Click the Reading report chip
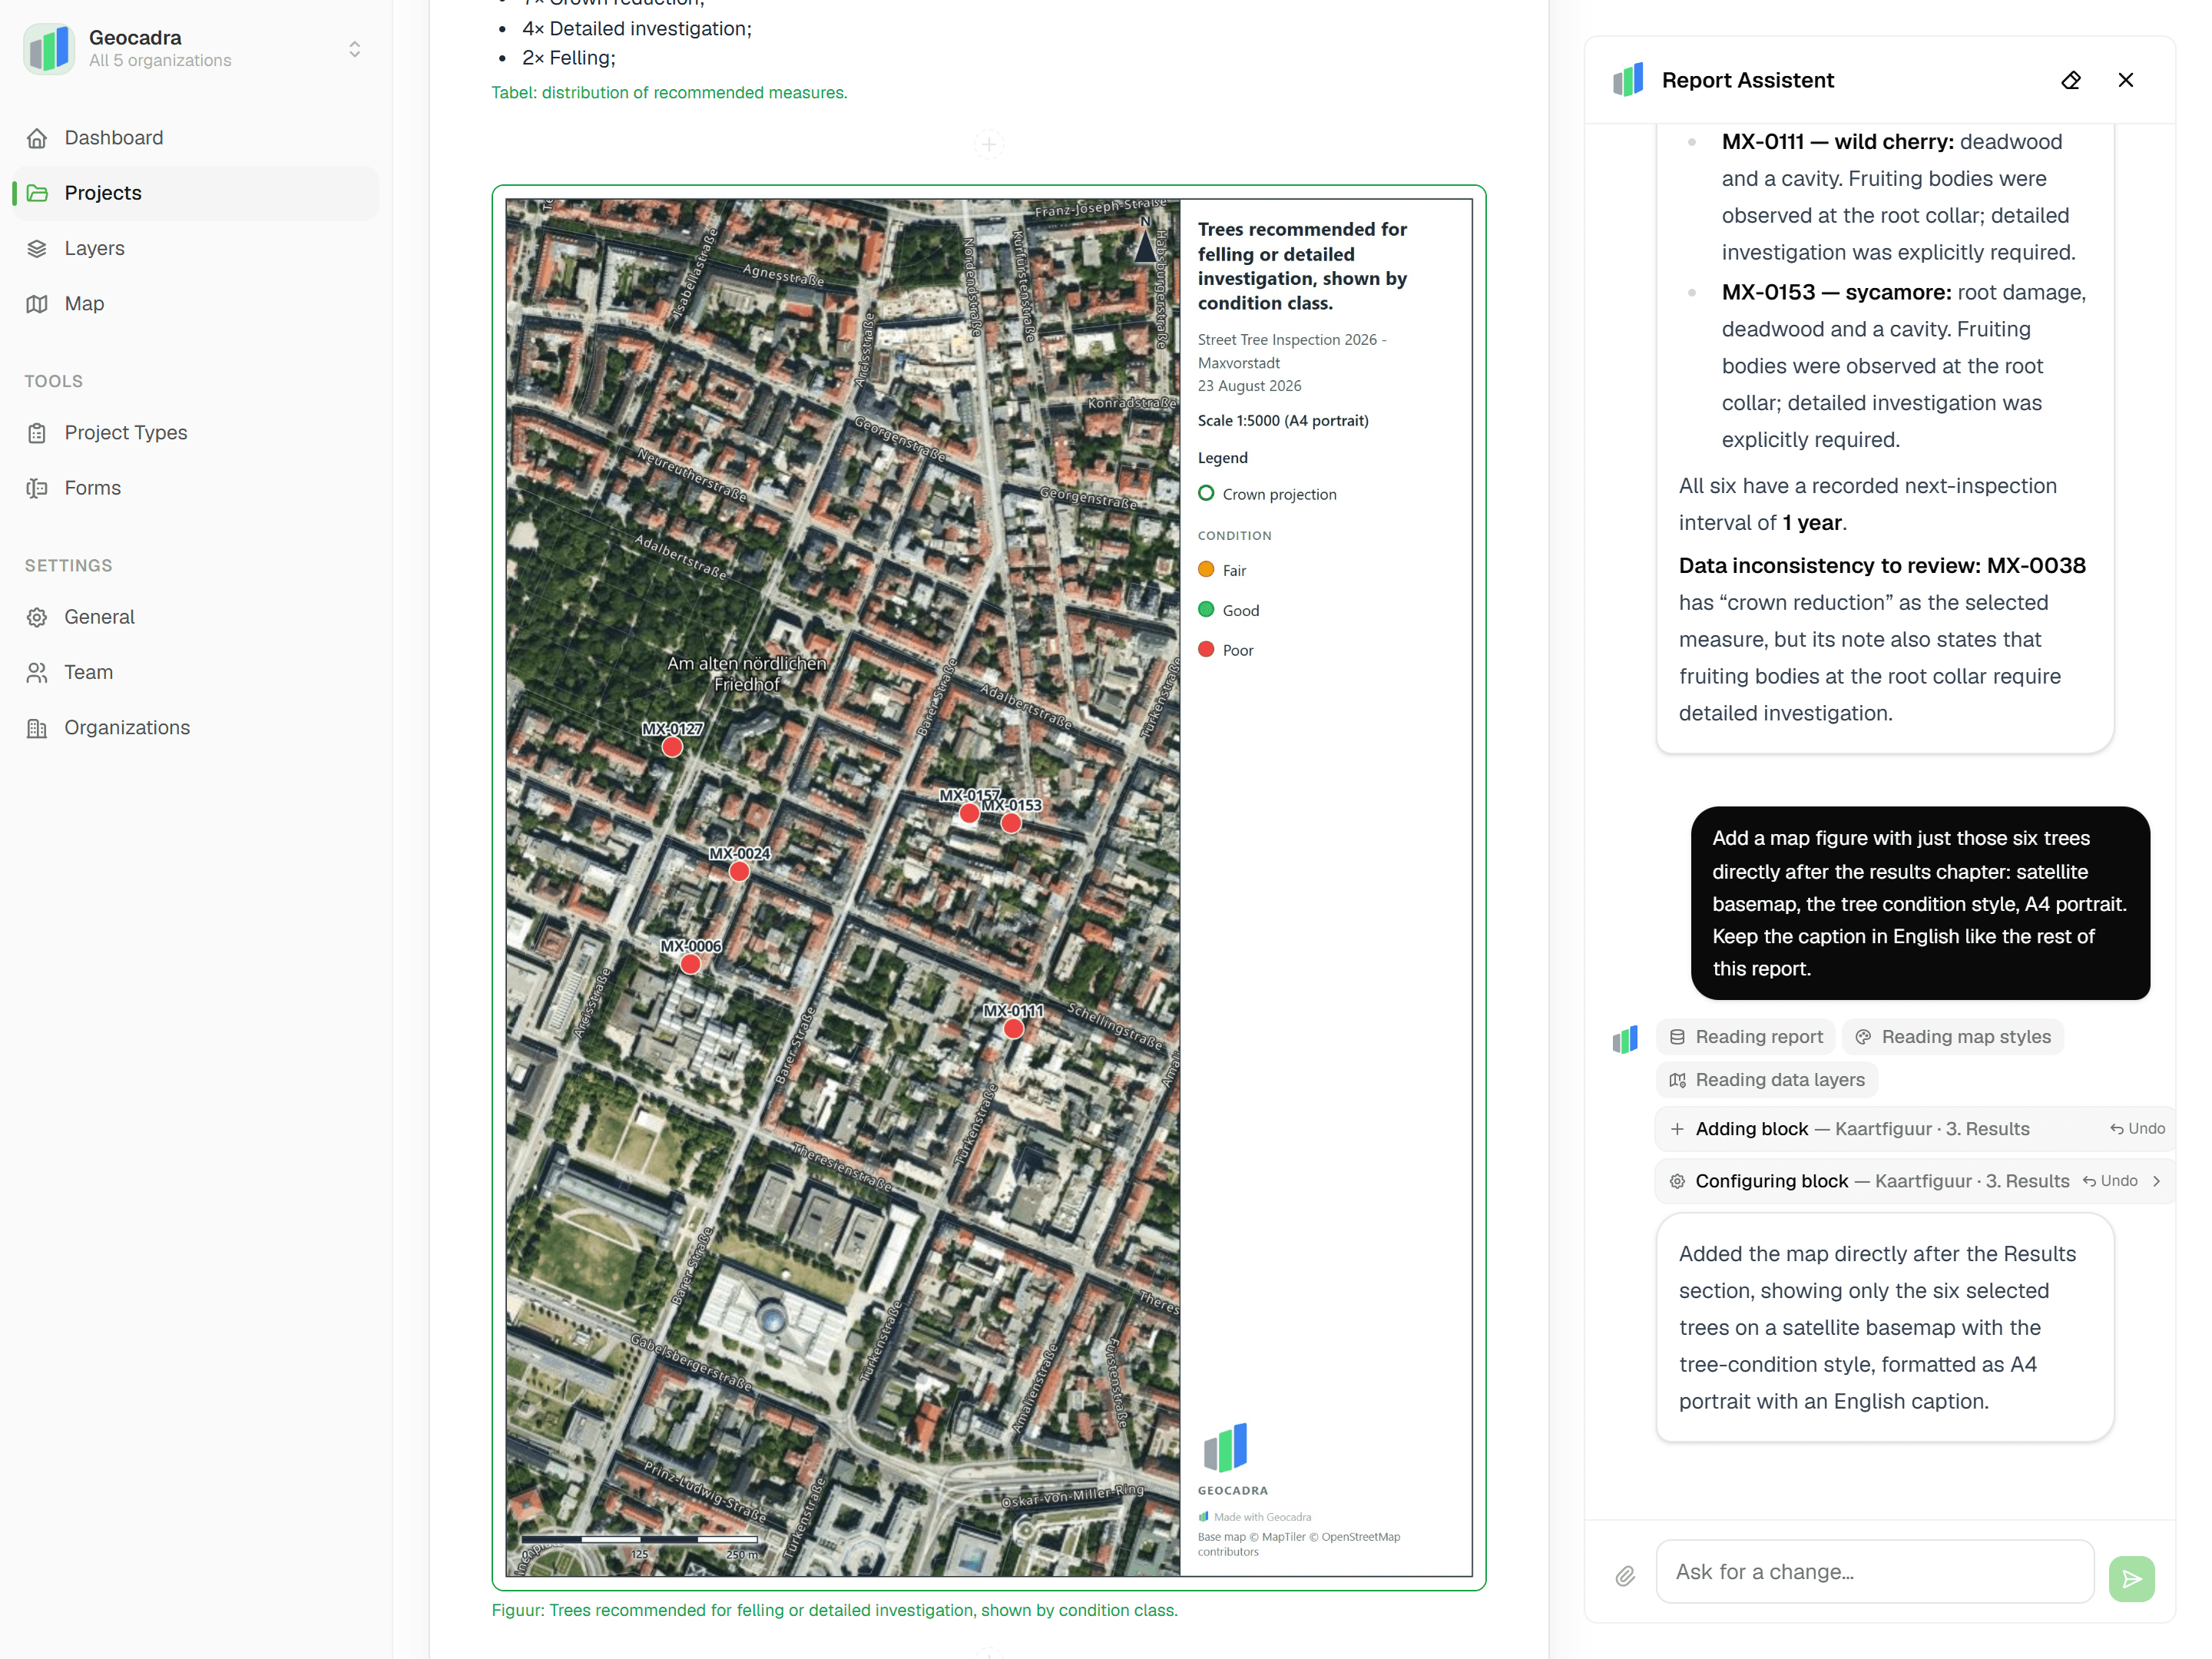The image size is (2212, 1659). 1745,1037
